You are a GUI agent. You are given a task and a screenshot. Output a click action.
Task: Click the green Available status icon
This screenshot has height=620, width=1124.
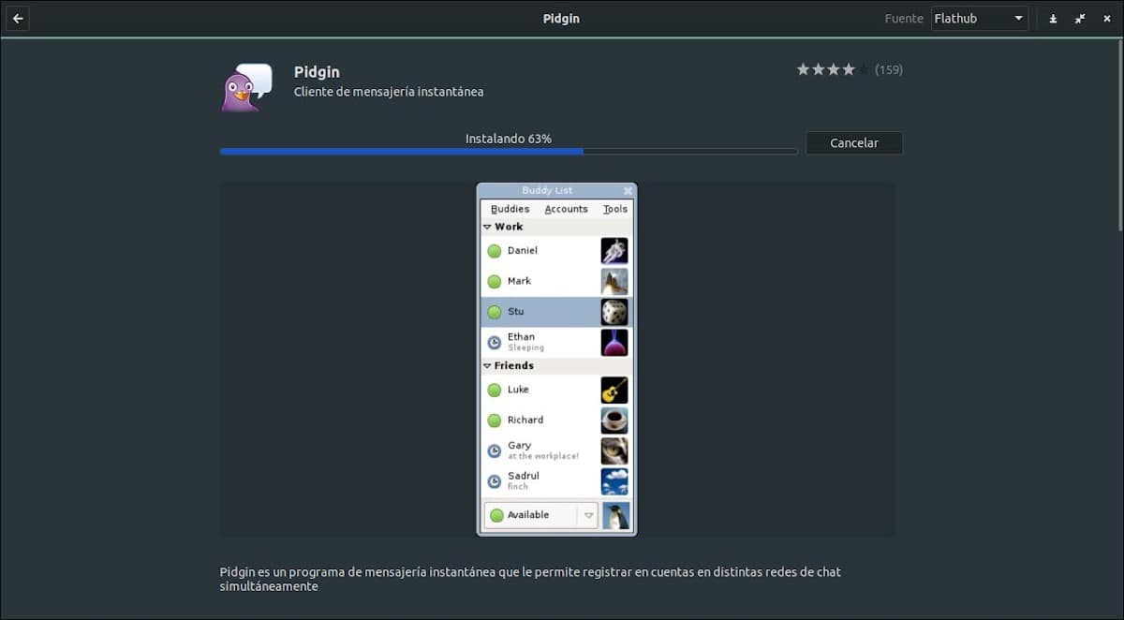[x=496, y=515]
